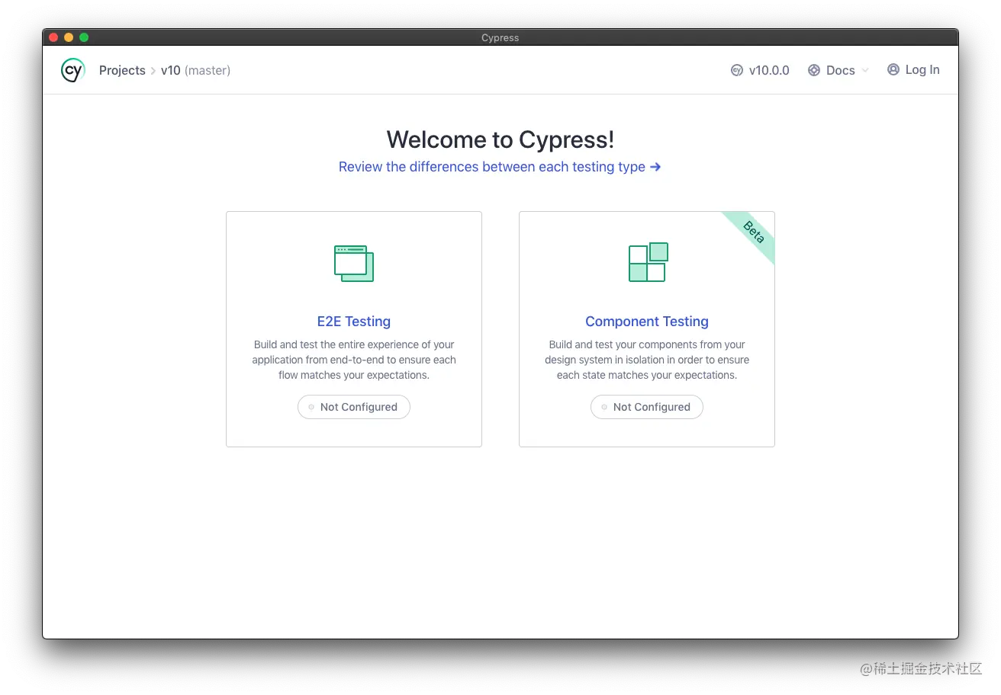The image size is (1001, 695).
Task: Click E2E Testing Not Configured badge
Action: click(354, 407)
